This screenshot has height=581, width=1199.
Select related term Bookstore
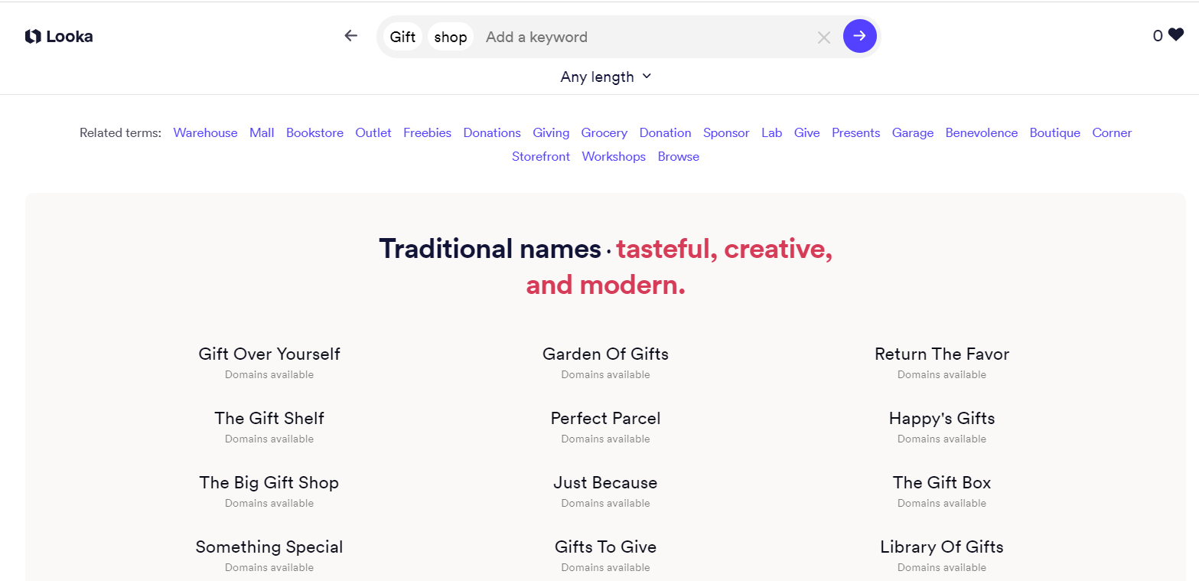314,132
